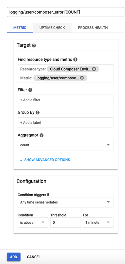The height and width of the screenshot is (264, 125).
Task: Open the Aggregator count dropdown
Action: pyautogui.click(x=66, y=145)
